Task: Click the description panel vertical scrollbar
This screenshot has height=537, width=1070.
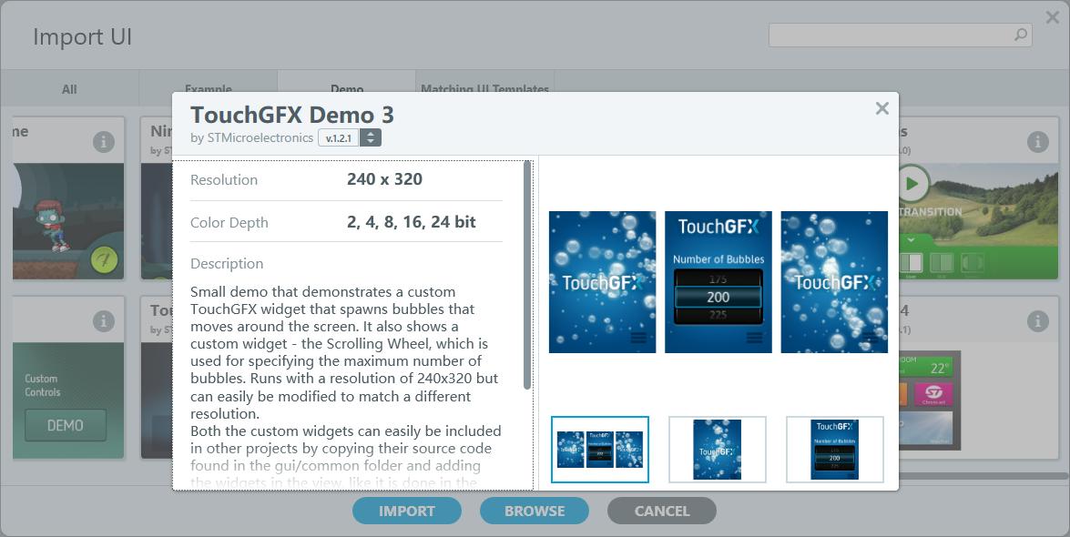Action: (x=527, y=275)
